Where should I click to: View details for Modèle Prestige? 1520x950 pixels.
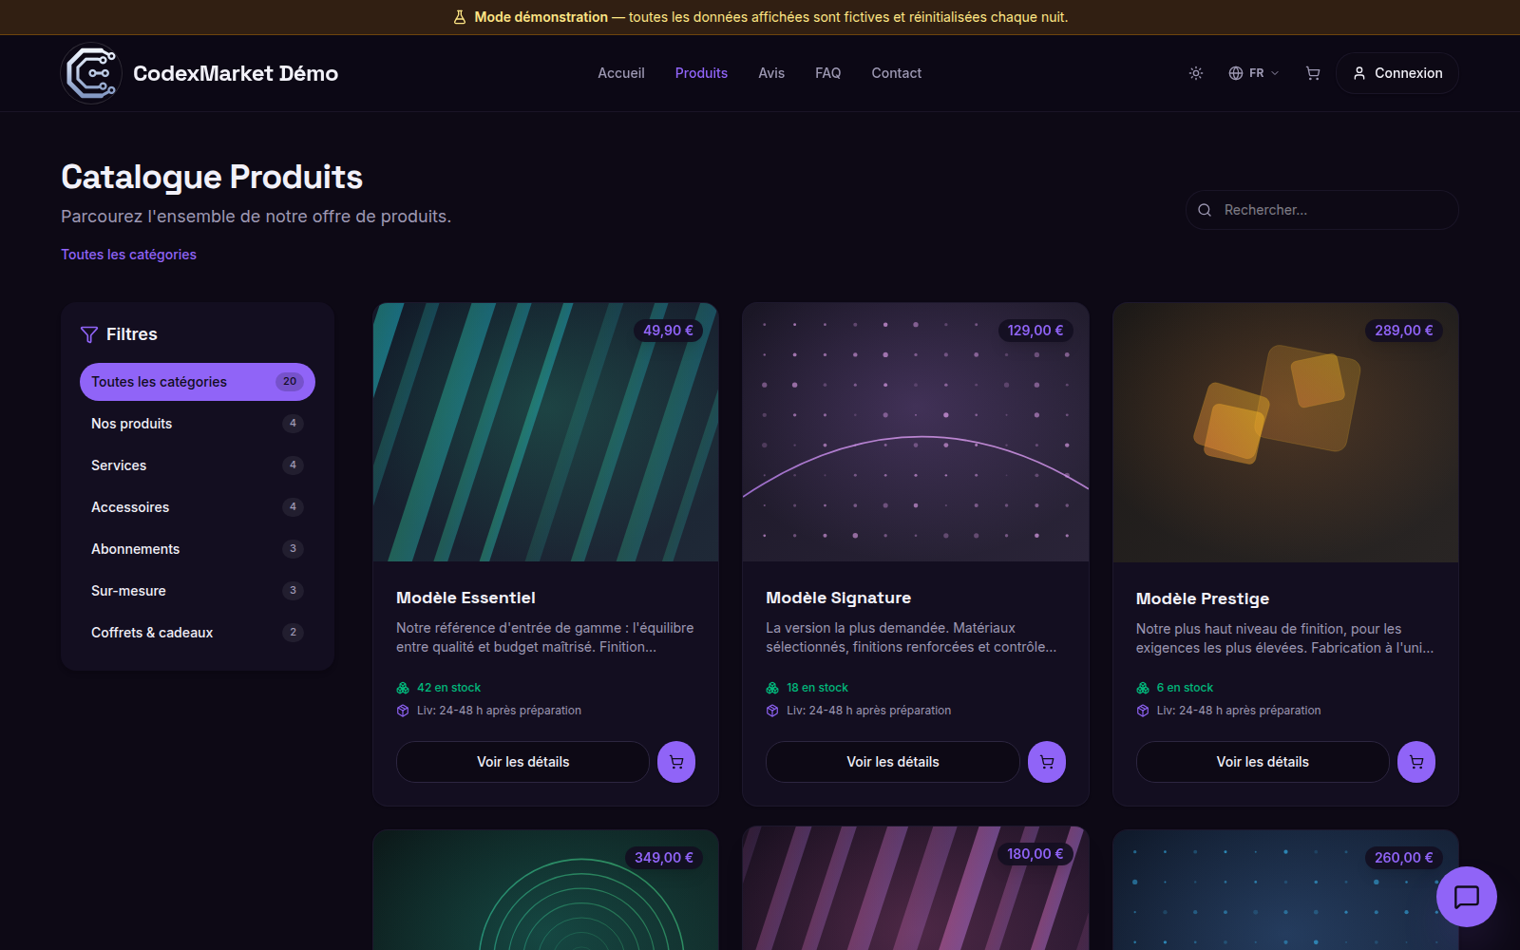pos(1263,762)
